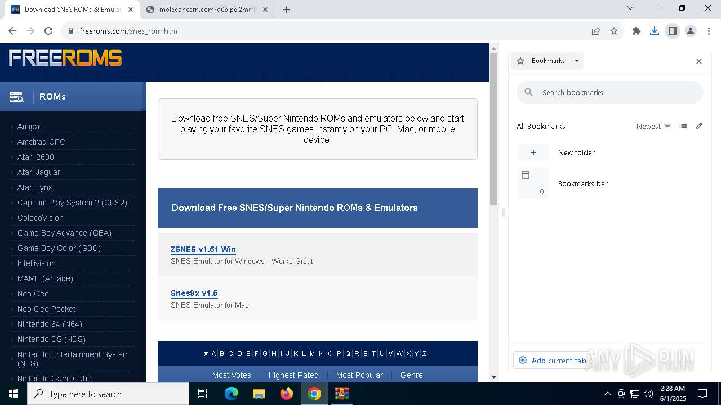
Task: Select letter M in the alphabet index
Action: tap(312, 354)
